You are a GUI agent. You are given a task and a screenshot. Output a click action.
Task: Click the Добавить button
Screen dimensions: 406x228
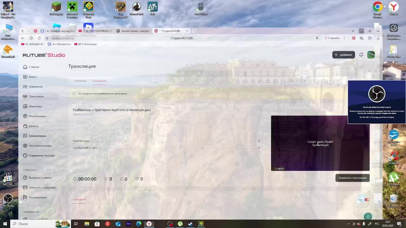tap(344, 55)
